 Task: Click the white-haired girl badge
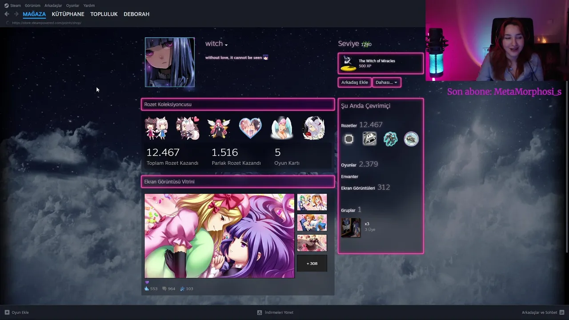coord(314,128)
